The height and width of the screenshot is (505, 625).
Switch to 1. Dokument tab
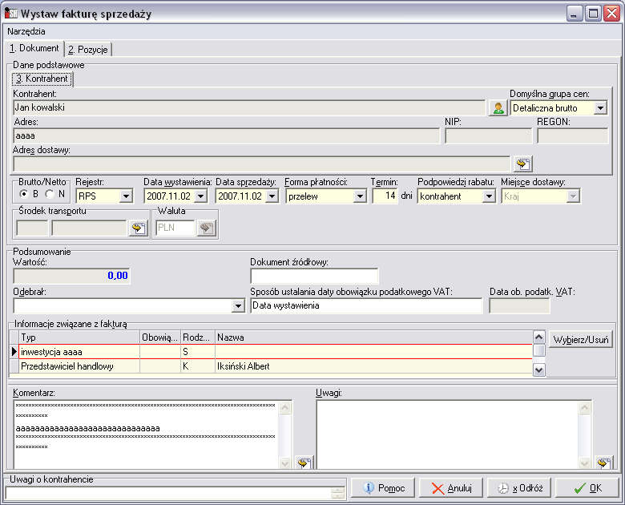tap(34, 48)
